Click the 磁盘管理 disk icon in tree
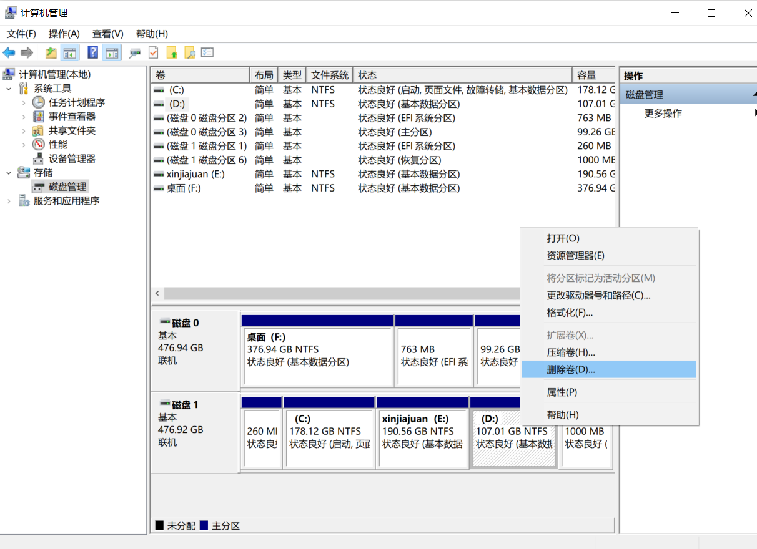757x549 pixels. (x=39, y=187)
